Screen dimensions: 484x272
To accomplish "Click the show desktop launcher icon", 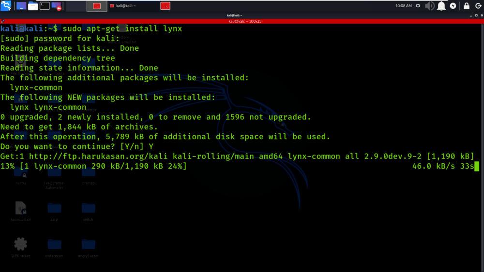I will pyautogui.click(x=21, y=6).
